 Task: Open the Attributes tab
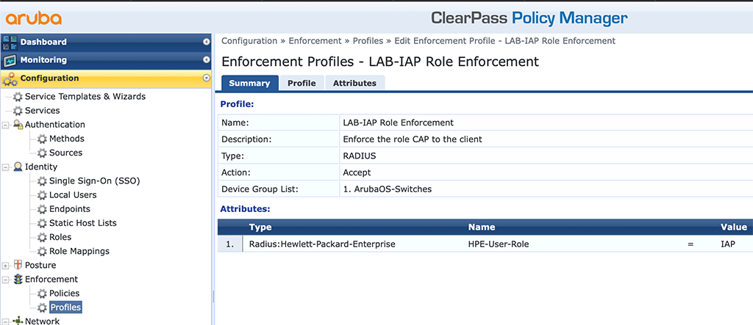[355, 83]
